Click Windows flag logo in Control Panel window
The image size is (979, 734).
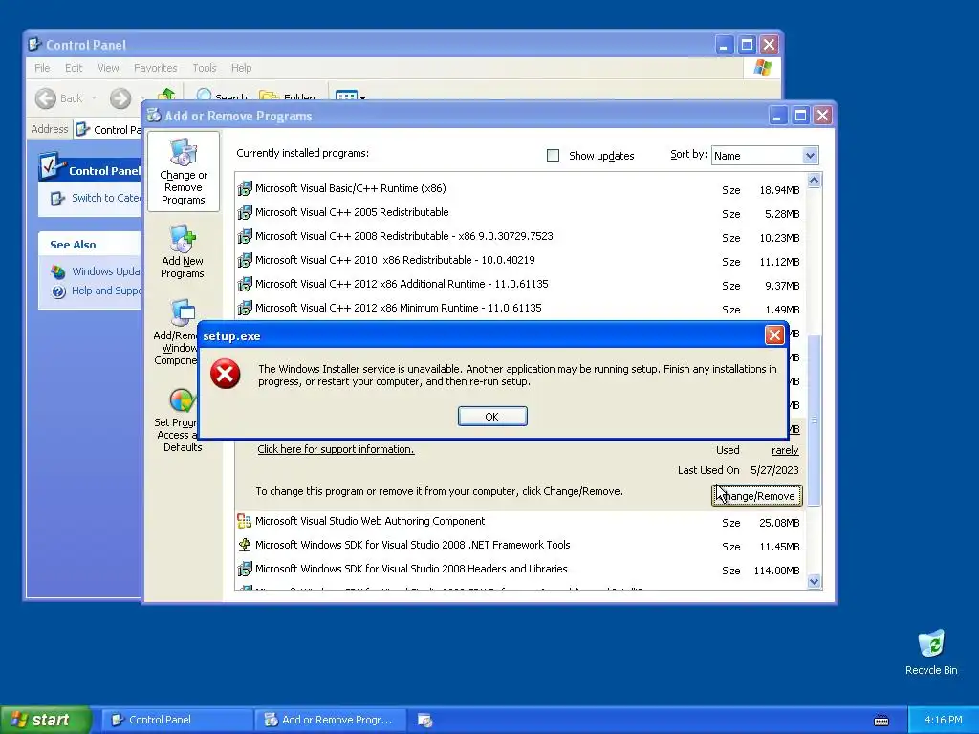click(762, 68)
